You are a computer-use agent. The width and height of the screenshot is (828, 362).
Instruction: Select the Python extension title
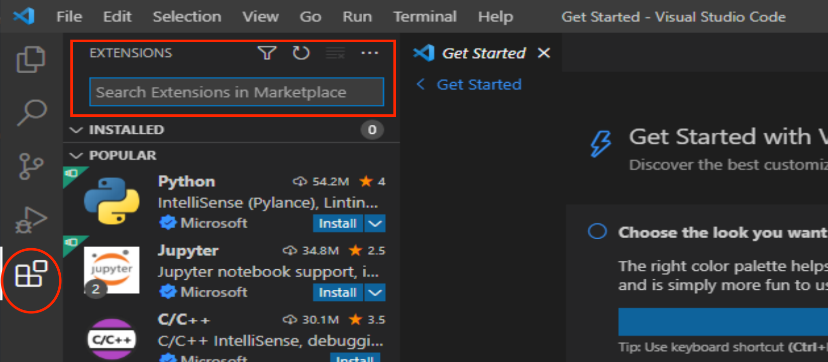pos(186,182)
